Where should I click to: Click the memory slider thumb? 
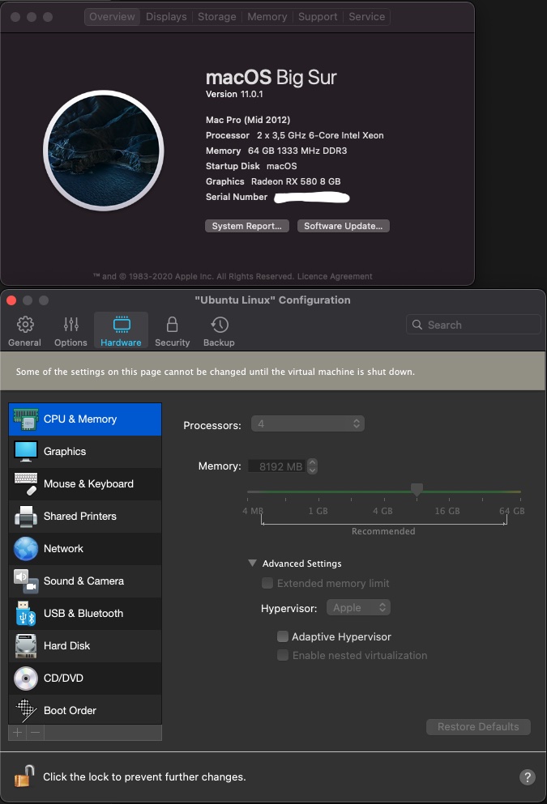(x=417, y=490)
